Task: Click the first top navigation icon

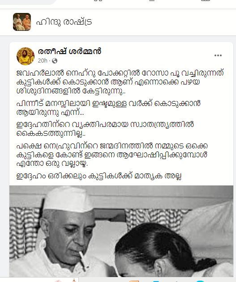Action: coord(98,0)
